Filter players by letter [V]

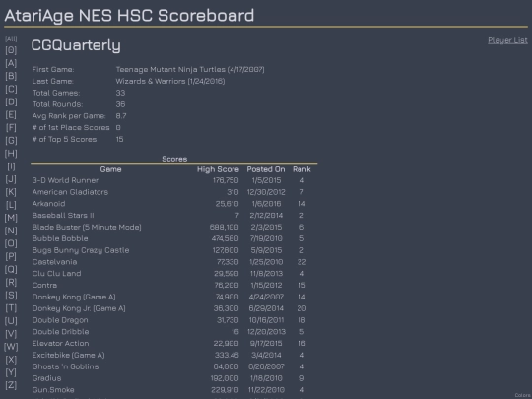(11, 334)
